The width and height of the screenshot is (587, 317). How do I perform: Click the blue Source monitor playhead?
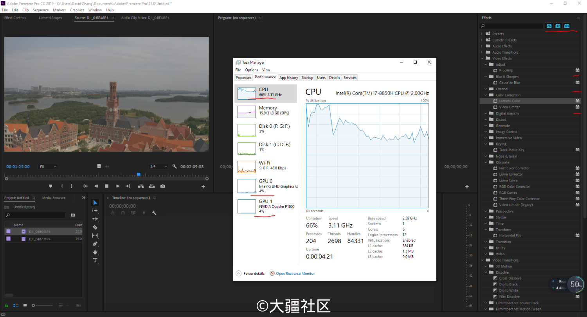[x=139, y=175]
